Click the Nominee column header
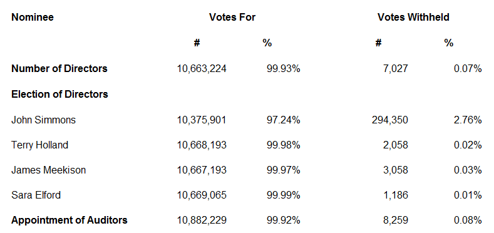Viewport: 494px width, 233px height. click(x=33, y=17)
